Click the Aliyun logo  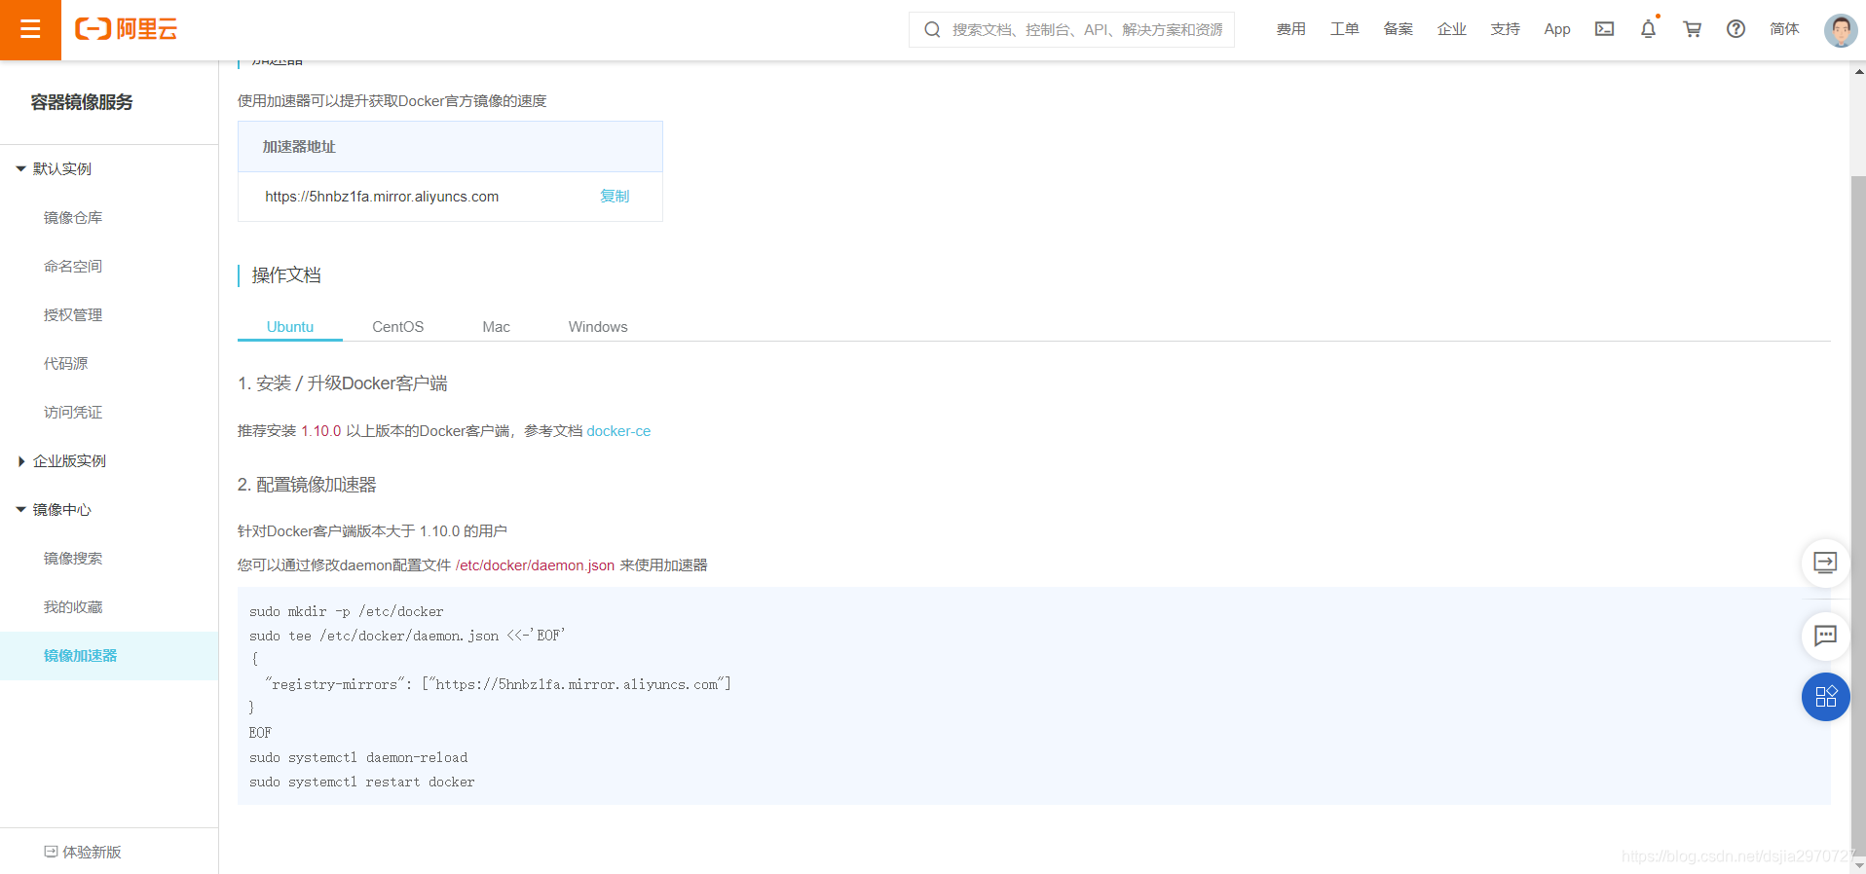[127, 29]
